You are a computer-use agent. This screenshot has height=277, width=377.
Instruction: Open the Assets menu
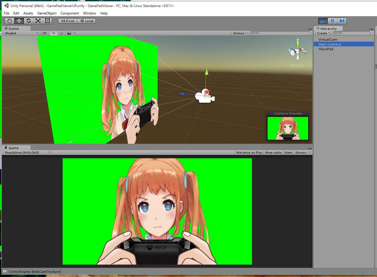[x=28, y=13]
